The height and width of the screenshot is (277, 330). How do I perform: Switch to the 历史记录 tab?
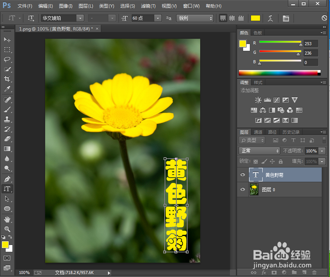(291, 132)
